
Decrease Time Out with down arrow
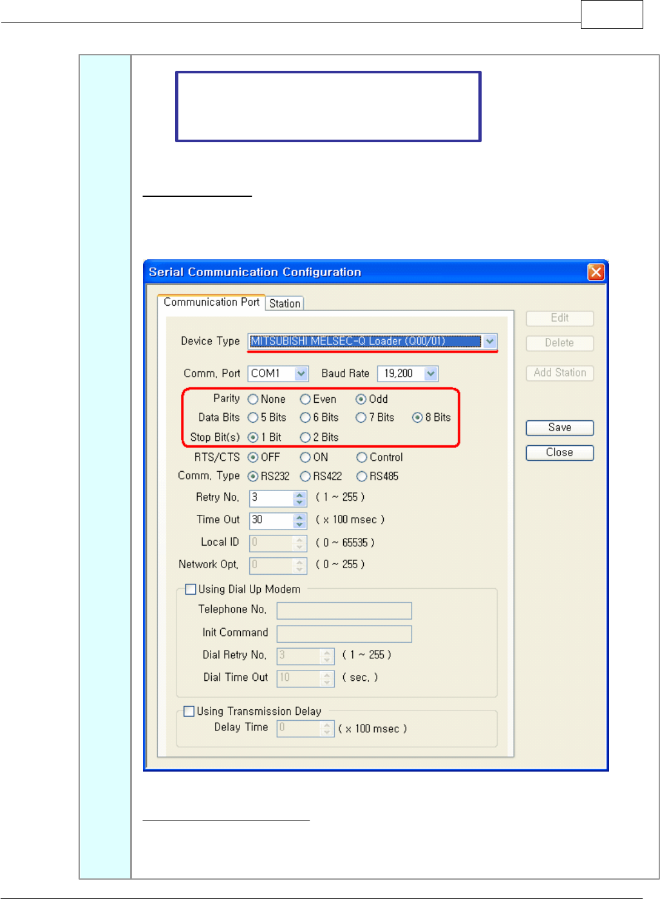coord(299,524)
